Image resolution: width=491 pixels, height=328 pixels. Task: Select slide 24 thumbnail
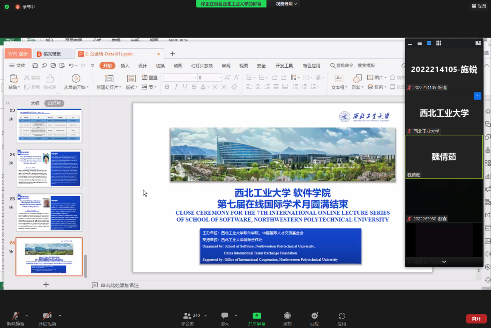point(49,168)
